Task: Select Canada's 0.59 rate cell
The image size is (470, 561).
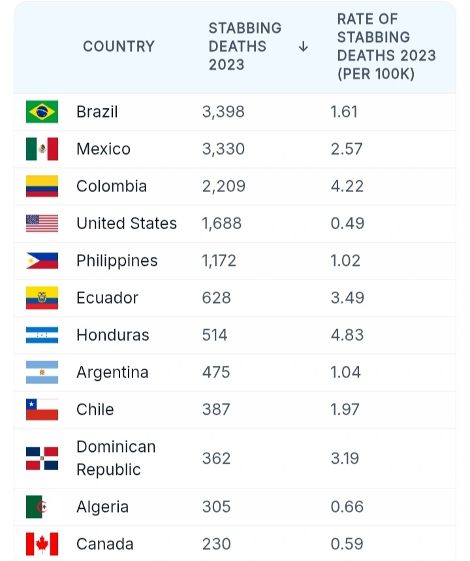Action: click(347, 544)
